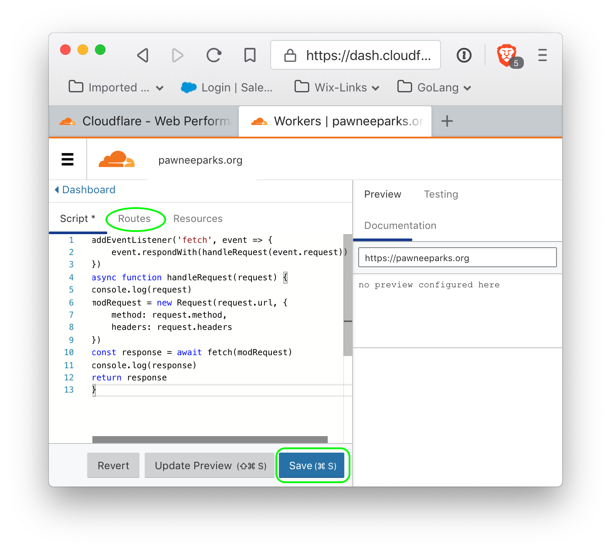Click the macOS green fullscreen window button
Screen dimensions: 611x551
[100, 50]
